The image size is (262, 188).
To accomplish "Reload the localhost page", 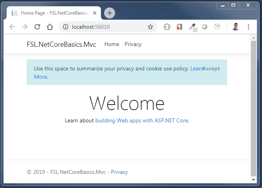I will (x=37, y=27).
